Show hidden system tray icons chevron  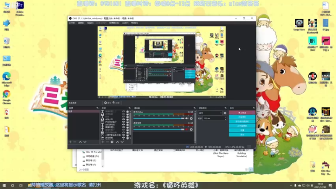pyautogui.click(x=291, y=186)
